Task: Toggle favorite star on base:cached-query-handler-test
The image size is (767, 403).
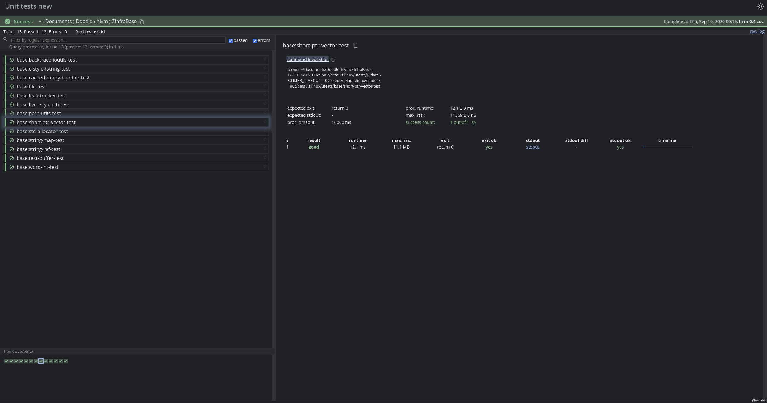Action: point(265,77)
